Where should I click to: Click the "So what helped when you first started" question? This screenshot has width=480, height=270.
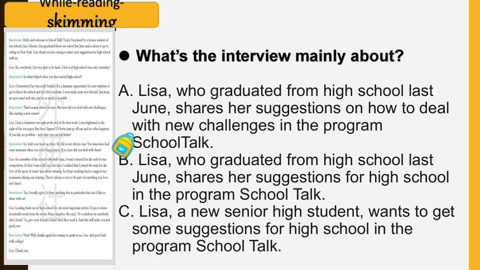click(x=45, y=76)
